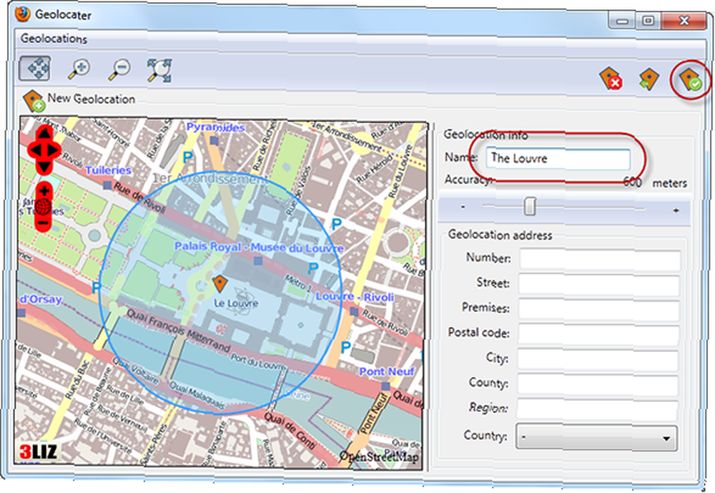Click the Firefox icon in title bar
This screenshot has height=493, width=715.
22,14
